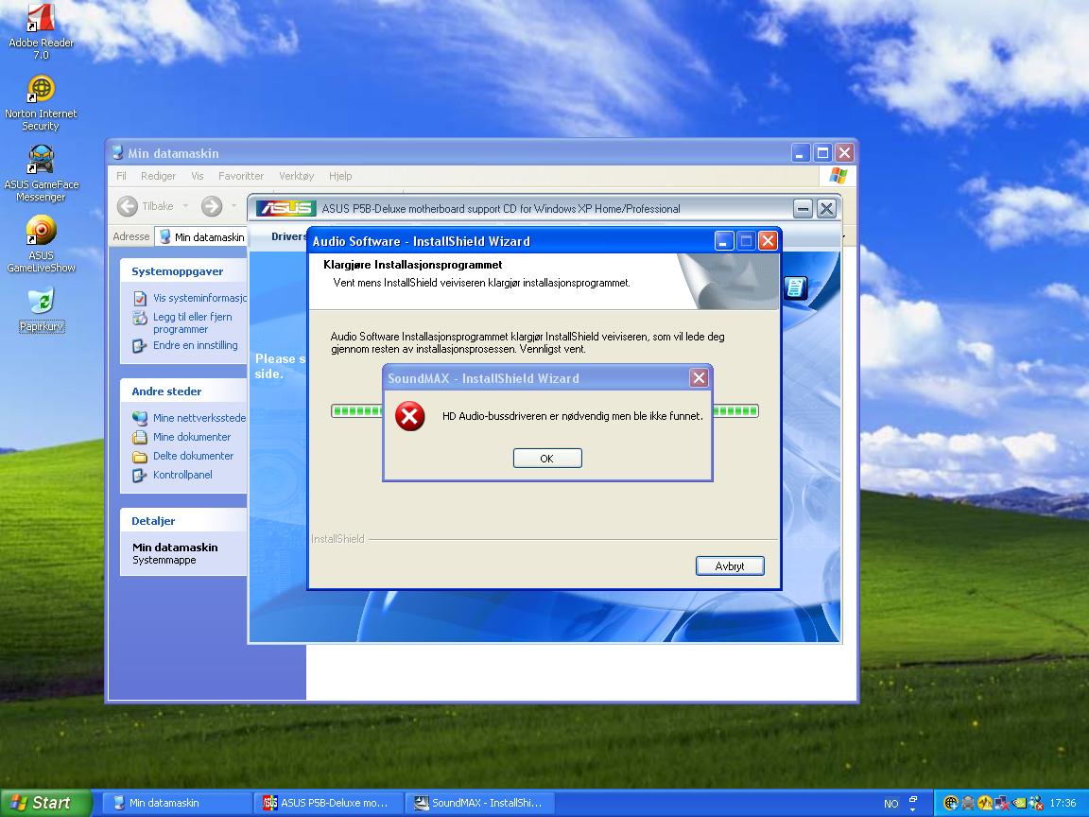Expand the Tilbake history dropdown arrow
The height and width of the screenshot is (817, 1089).
[185, 205]
